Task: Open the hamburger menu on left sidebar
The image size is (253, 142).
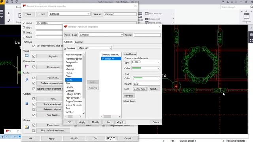Action: click(2, 12)
